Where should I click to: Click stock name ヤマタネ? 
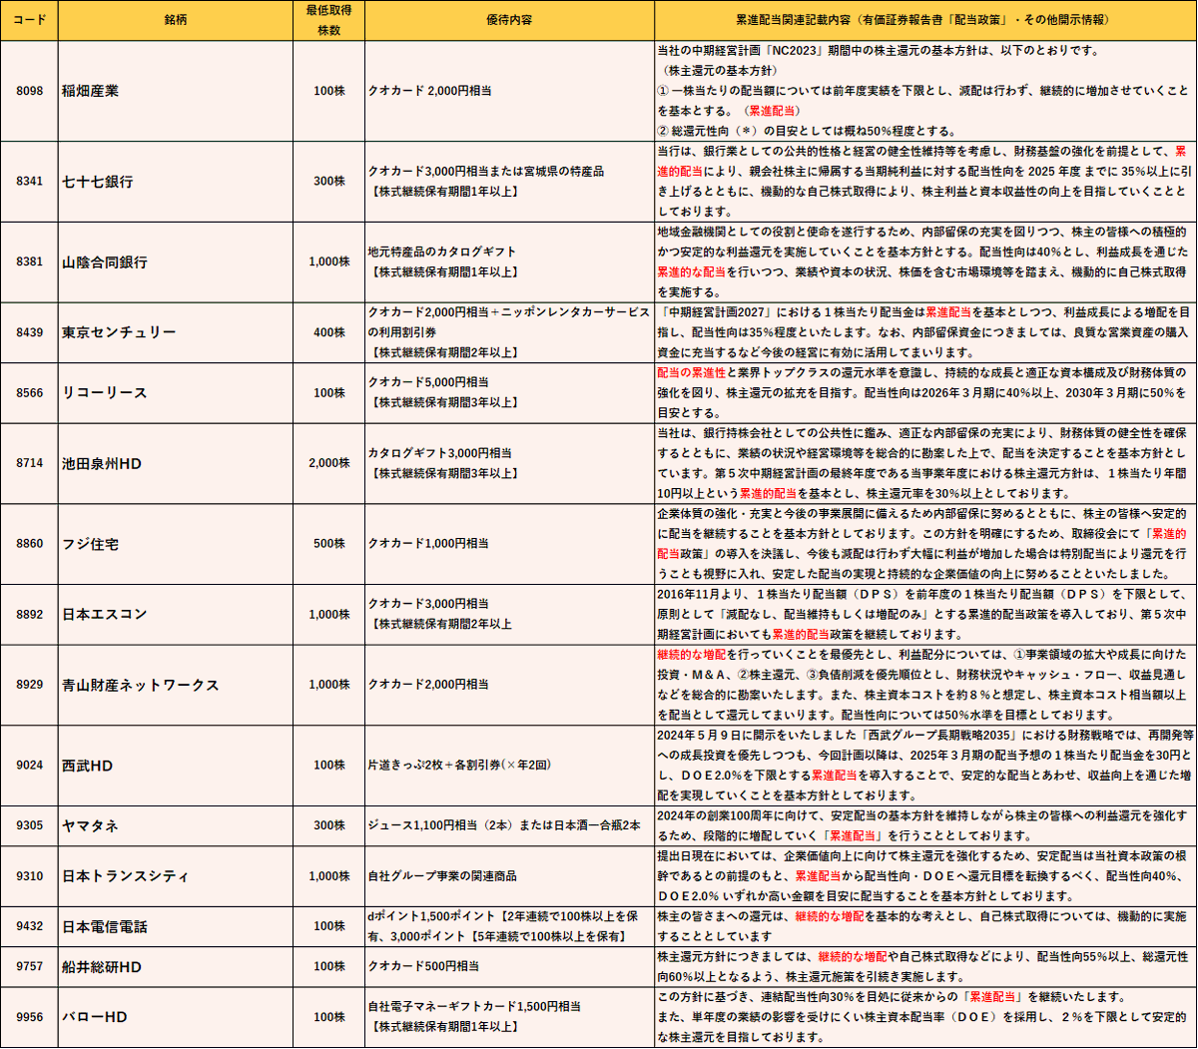click(90, 826)
